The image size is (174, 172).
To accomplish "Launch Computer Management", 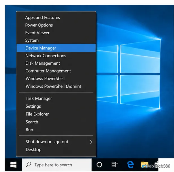I will 56,71.
